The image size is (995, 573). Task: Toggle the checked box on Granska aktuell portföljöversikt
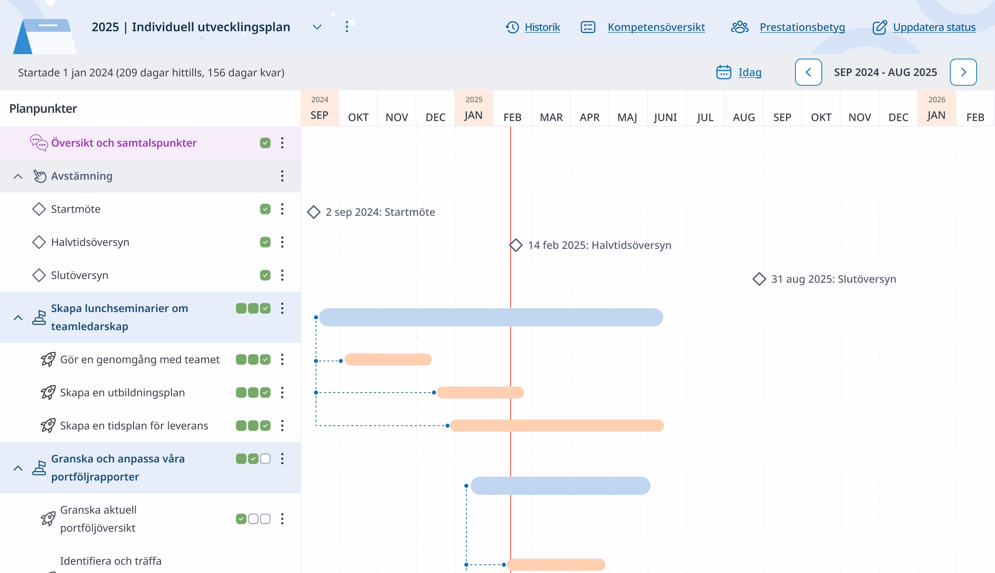pos(241,519)
